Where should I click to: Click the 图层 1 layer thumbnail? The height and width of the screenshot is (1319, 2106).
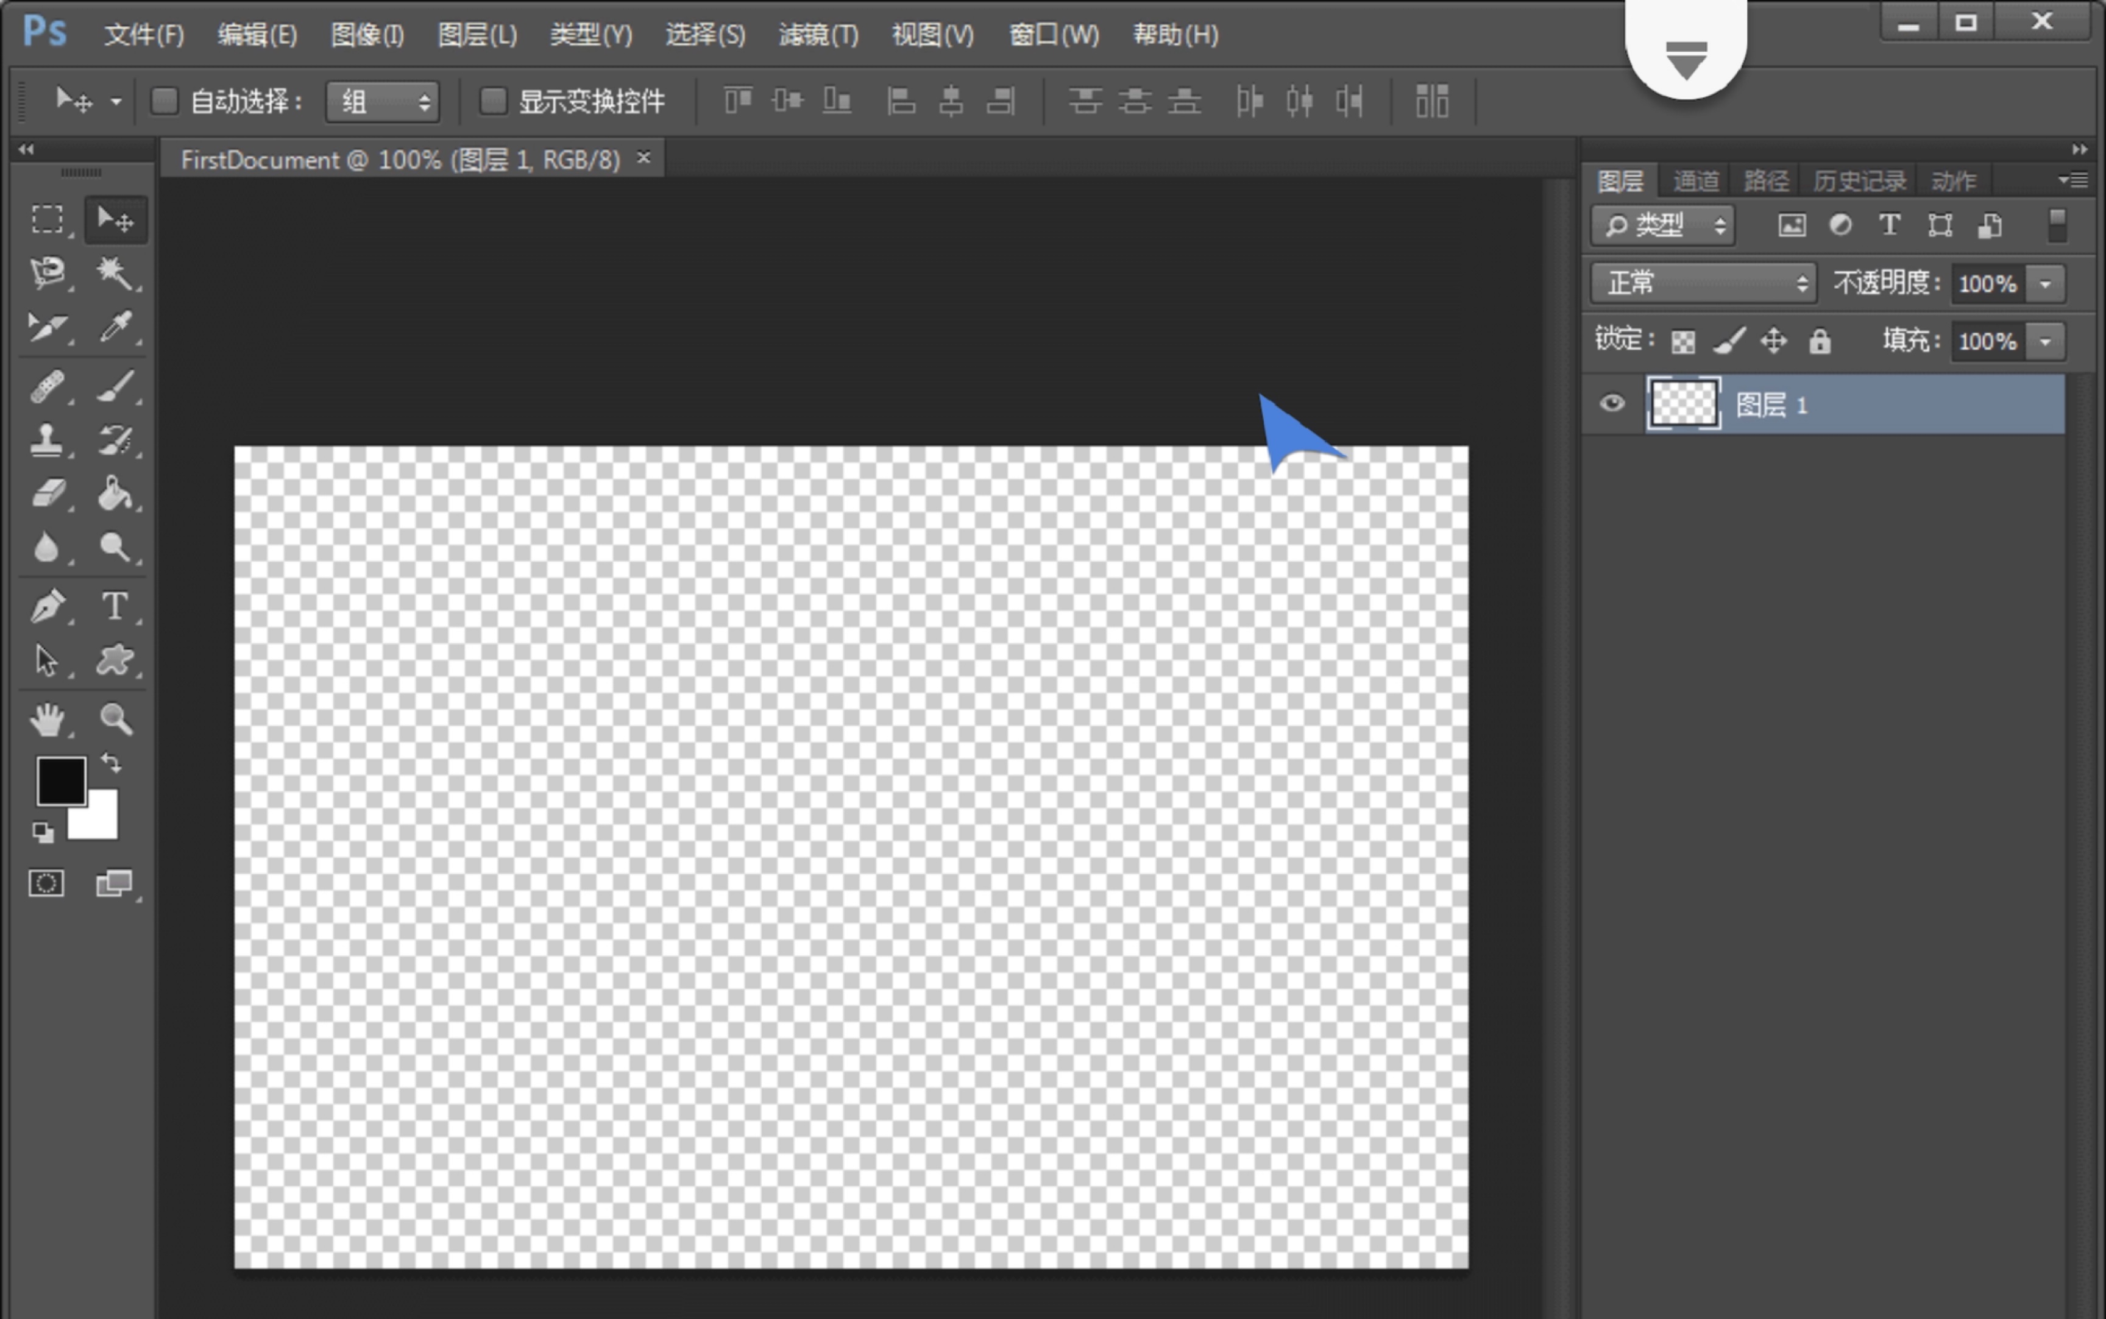coord(1684,403)
